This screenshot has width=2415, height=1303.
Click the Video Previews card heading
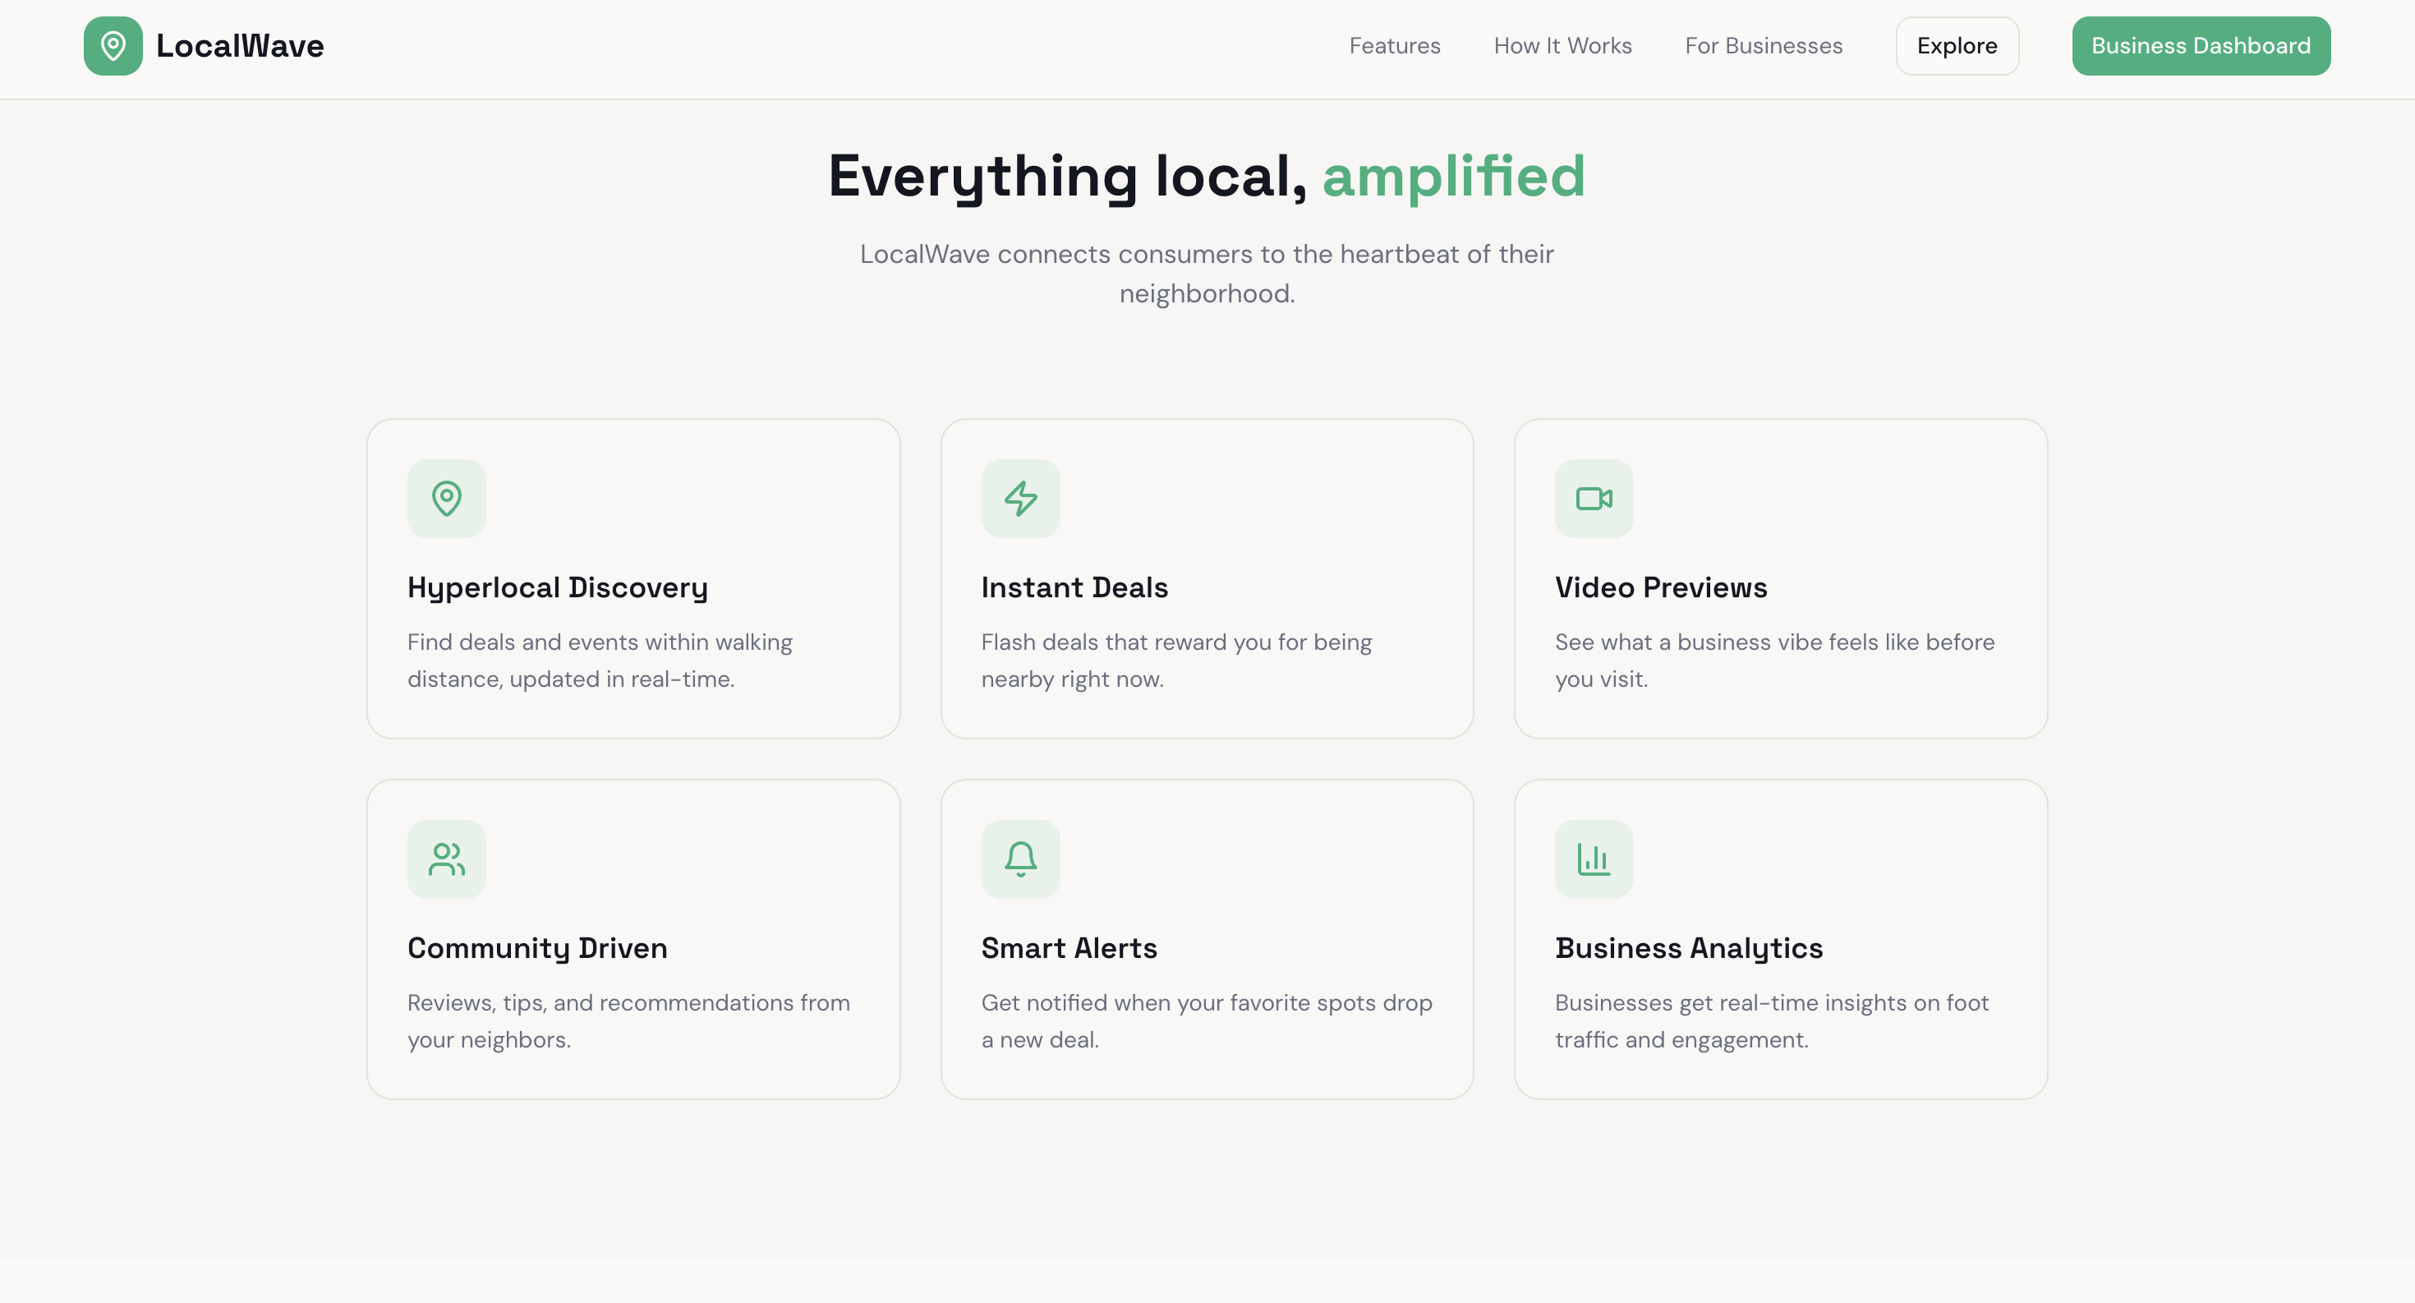(x=1660, y=587)
